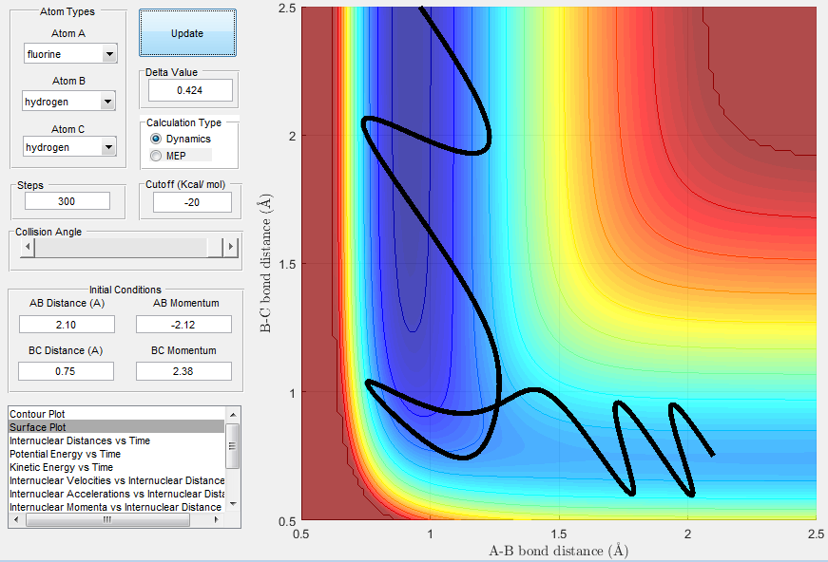Image resolution: width=828 pixels, height=562 pixels.
Task: Click the Collision Angle slider track
Action: (x=122, y=247)
